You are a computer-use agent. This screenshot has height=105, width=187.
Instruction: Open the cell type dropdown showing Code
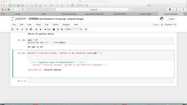(x=74, y=29)
